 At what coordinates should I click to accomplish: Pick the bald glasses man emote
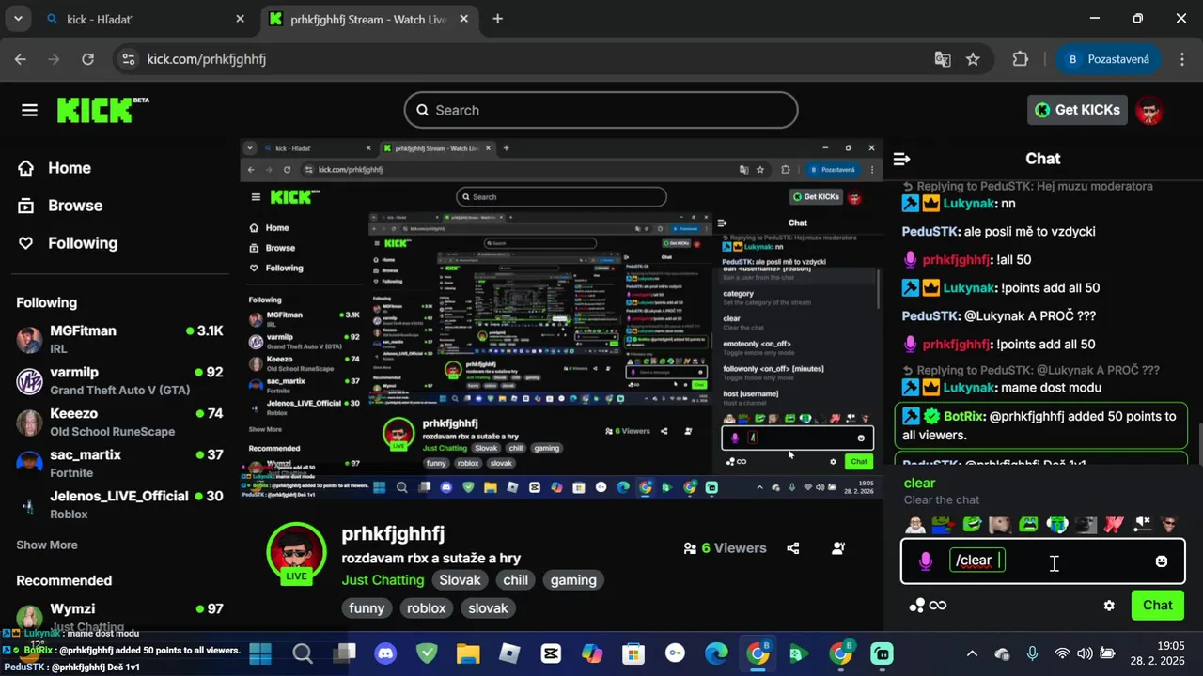pyautogui.click(x=914, y=524)
